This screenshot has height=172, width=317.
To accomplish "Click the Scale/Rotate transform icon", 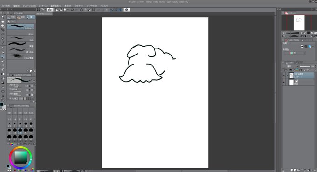I will (93, 10).
